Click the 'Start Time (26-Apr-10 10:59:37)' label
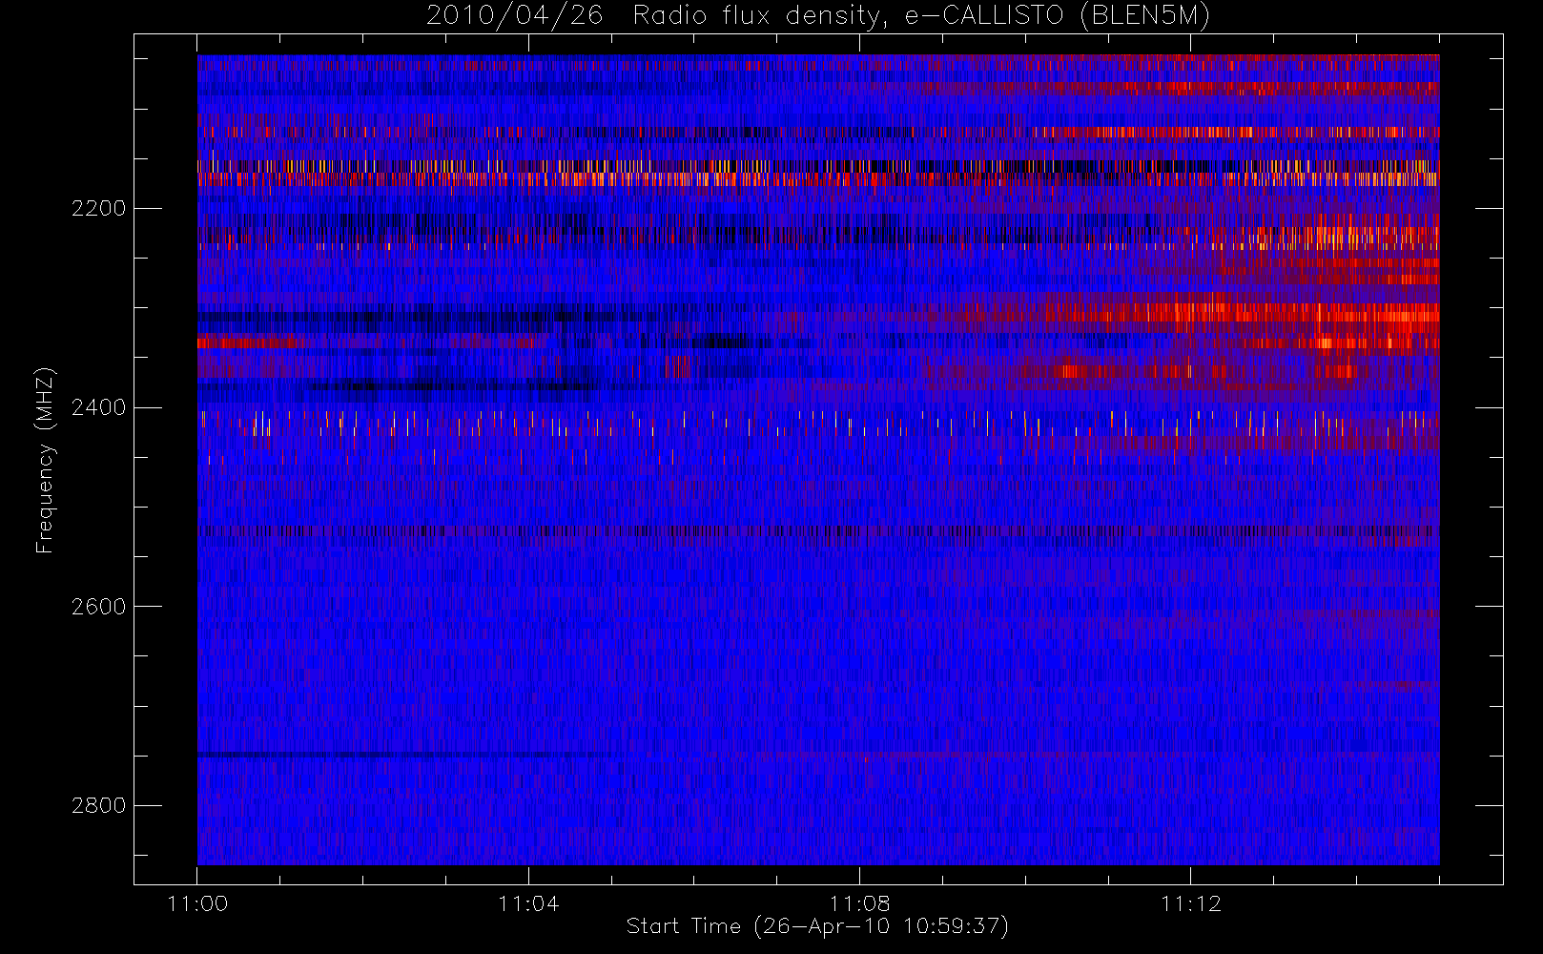Image resolution: width=1543 pixels, height=954 pixels. click(x=817, y=926)
